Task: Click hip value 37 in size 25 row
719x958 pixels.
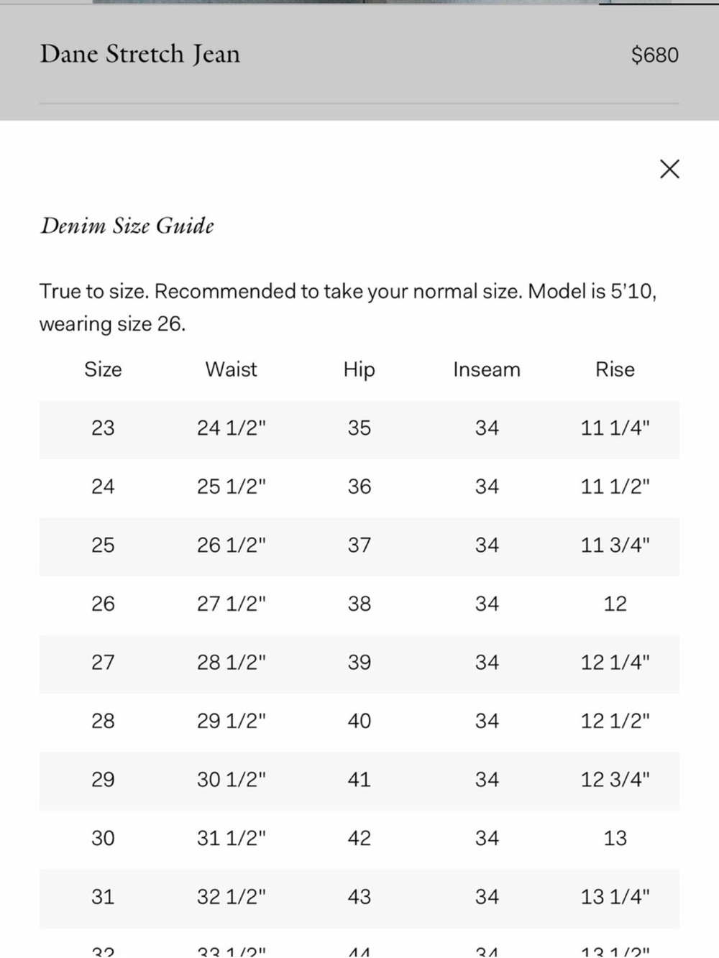Action: point(359,545)
